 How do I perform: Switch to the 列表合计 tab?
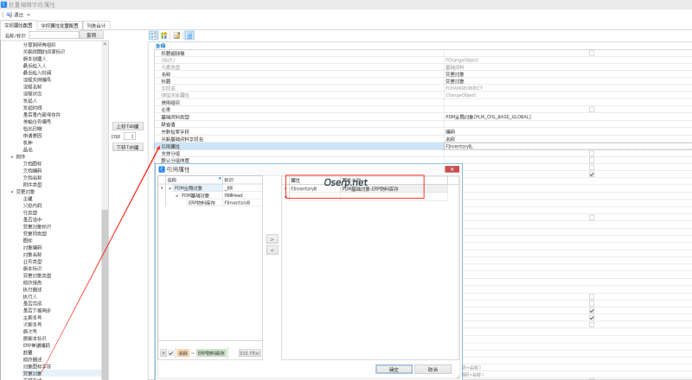(97, 26)
